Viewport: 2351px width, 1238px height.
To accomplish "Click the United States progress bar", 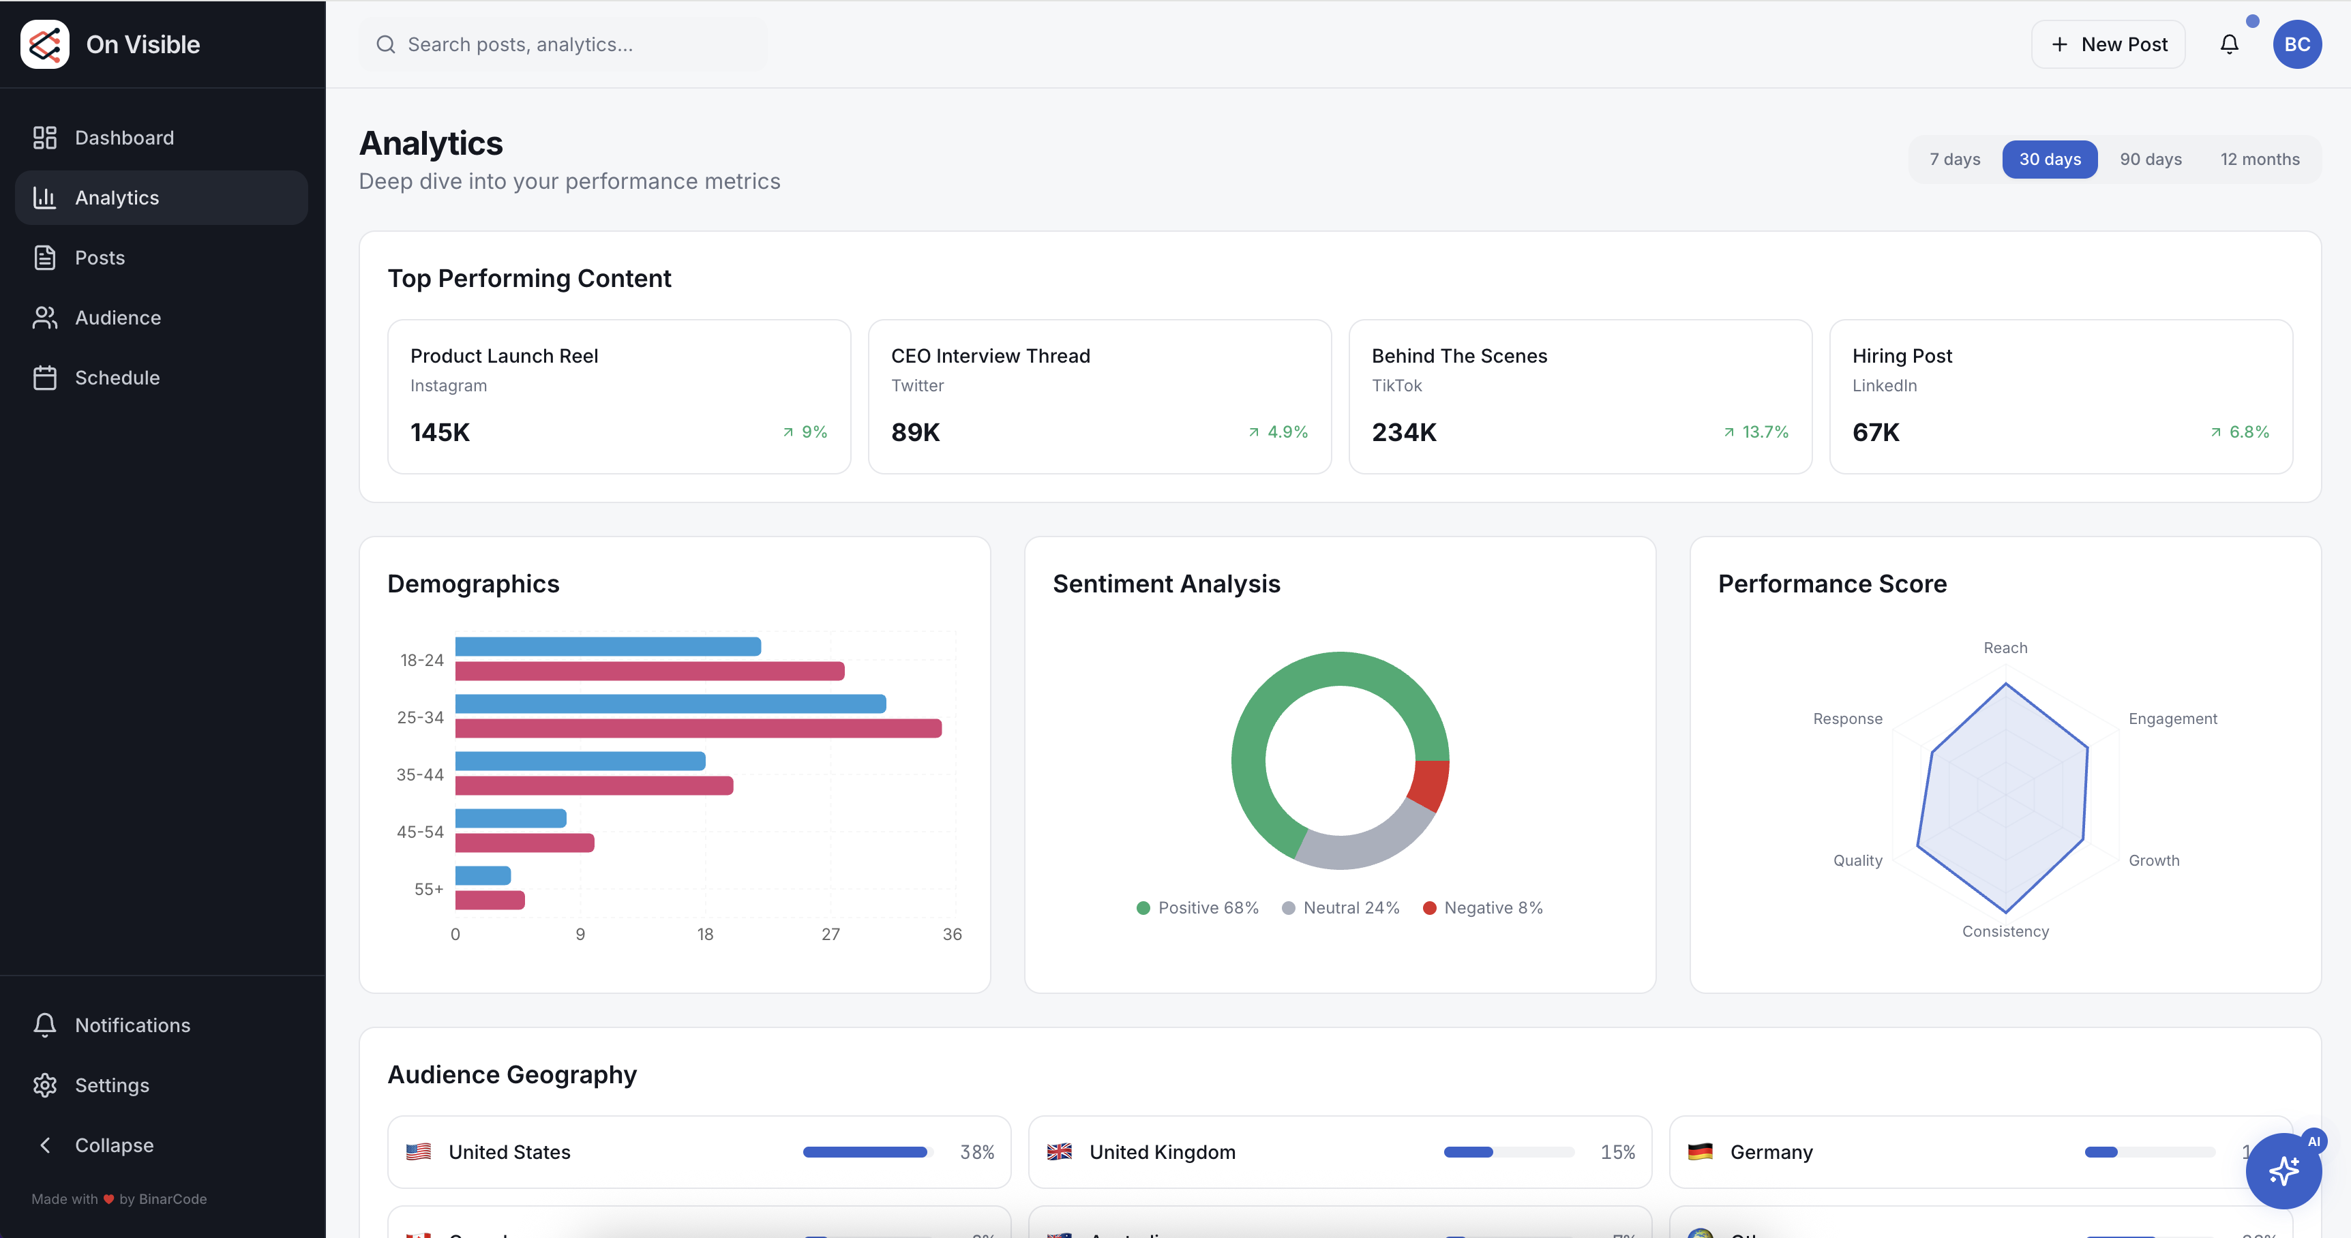I will point(865,1151).
